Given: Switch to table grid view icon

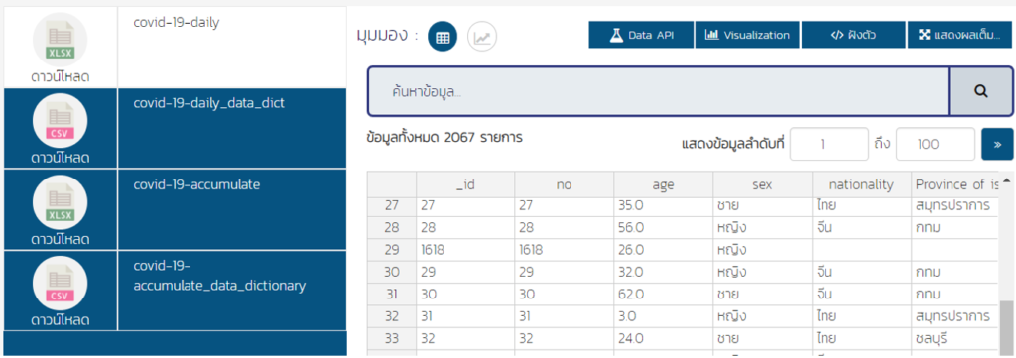Looking at the screenshot, I should point(443,37).
